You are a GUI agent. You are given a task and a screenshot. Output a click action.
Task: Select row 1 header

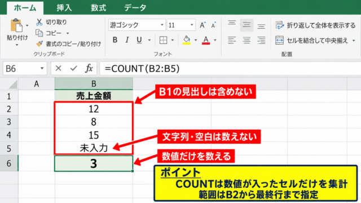[x=9, y=96]
